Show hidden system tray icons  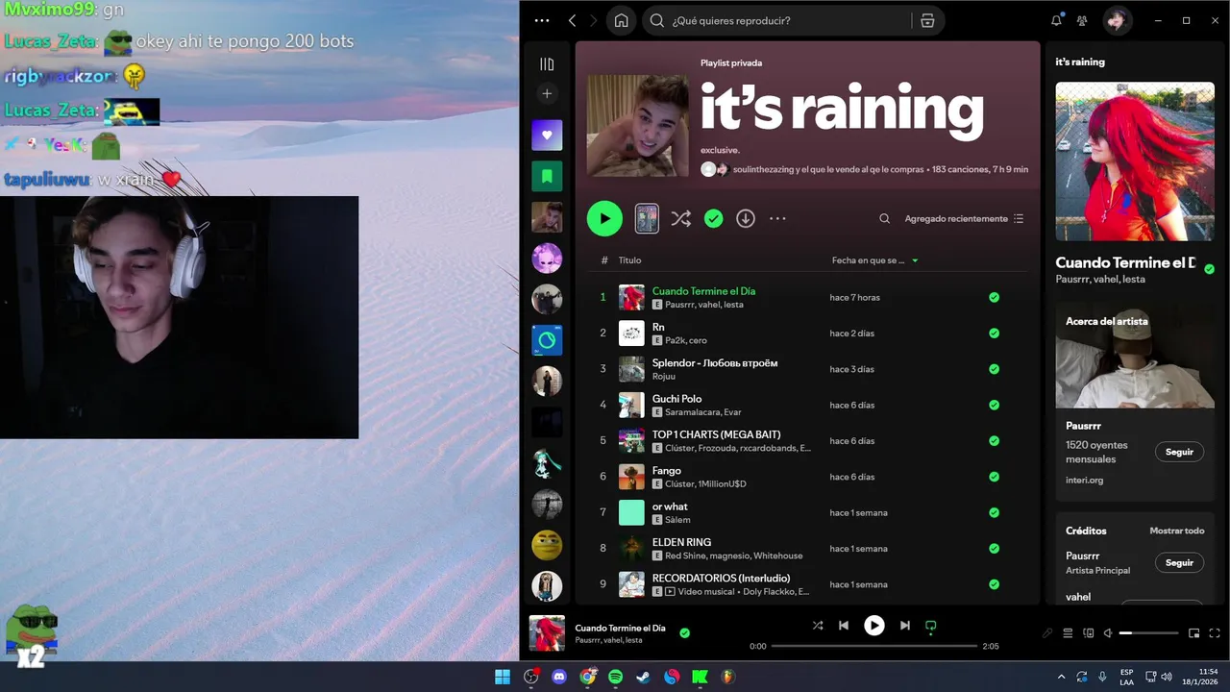click(1061, 677)
